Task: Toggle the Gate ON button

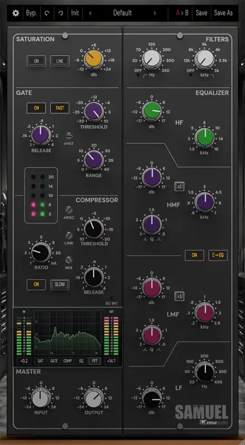Action: pos(36,108)
